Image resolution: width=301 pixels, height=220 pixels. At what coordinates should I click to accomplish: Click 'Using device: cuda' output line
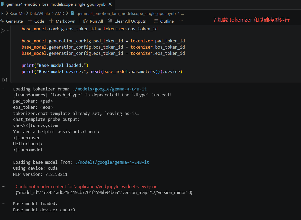point(35,168)
